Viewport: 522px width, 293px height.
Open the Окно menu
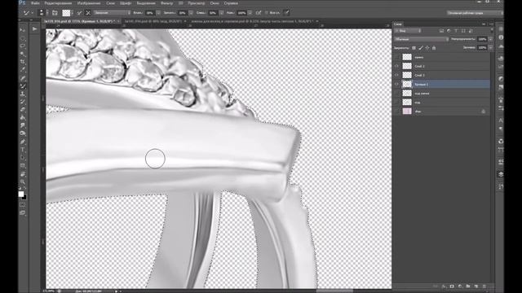[x=215, y=3]
